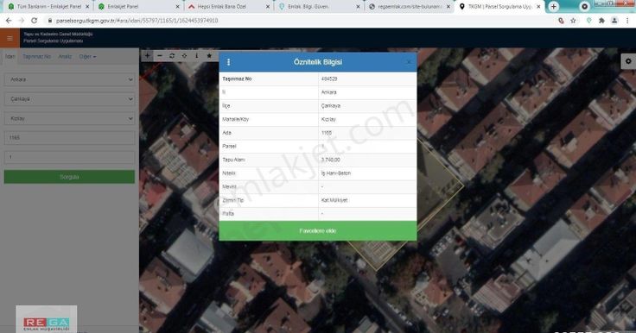Bookmark this page with browser star

pos(573,20)
